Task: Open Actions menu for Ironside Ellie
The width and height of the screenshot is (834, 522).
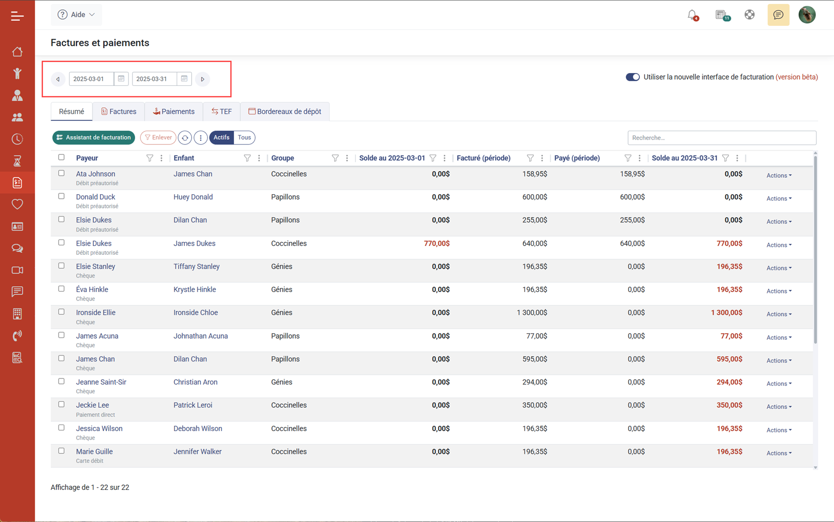Action: pyautogui.click(x=778, y=314)
